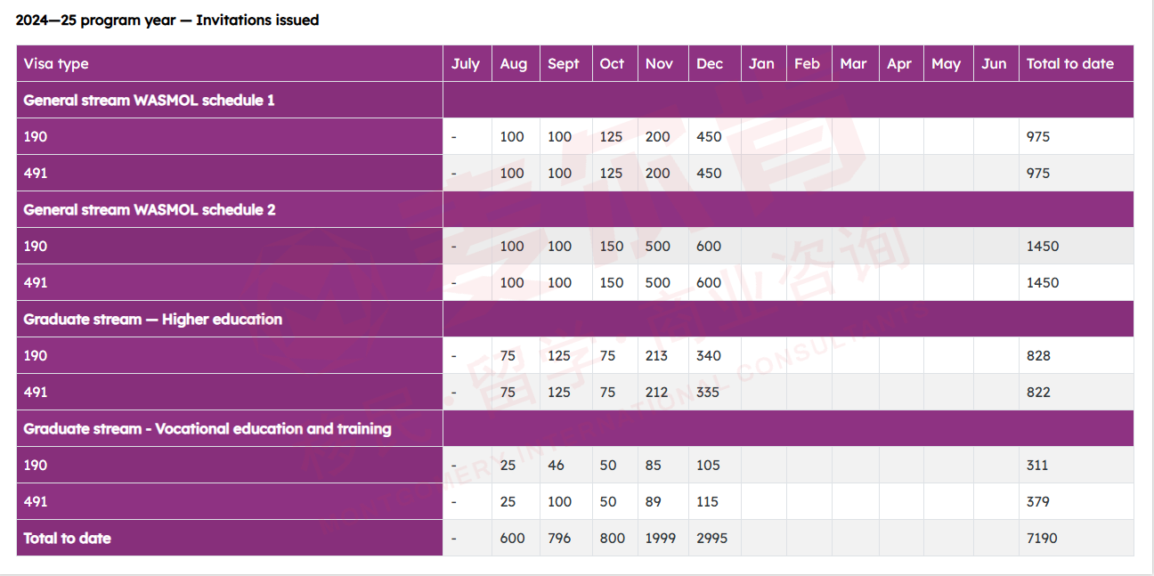This screenshot has width=1154, height=576.
Task: Click 1450 in schedule 2 row 491
Action: coord(1043,283)
